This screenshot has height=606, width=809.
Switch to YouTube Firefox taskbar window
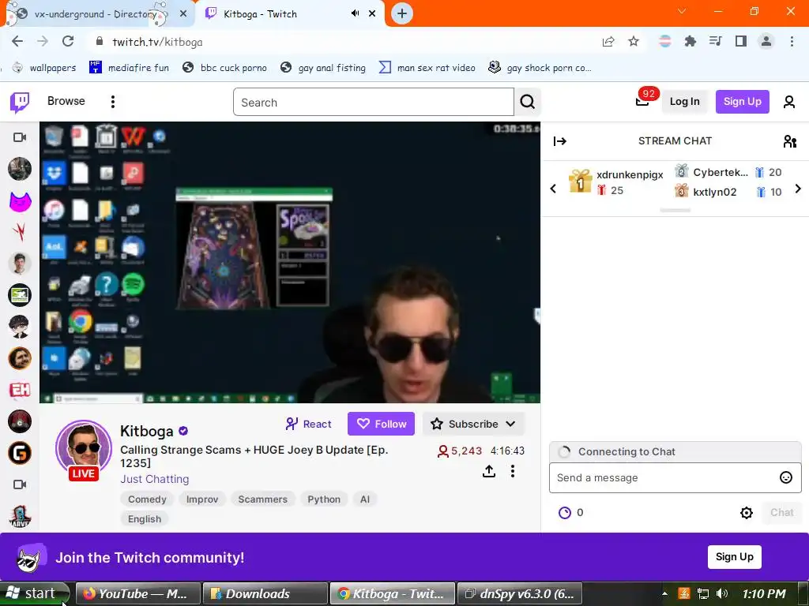pos(137,593)
